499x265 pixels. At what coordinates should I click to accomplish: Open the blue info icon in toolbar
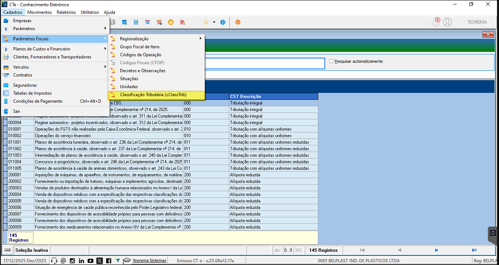[222, 22]
